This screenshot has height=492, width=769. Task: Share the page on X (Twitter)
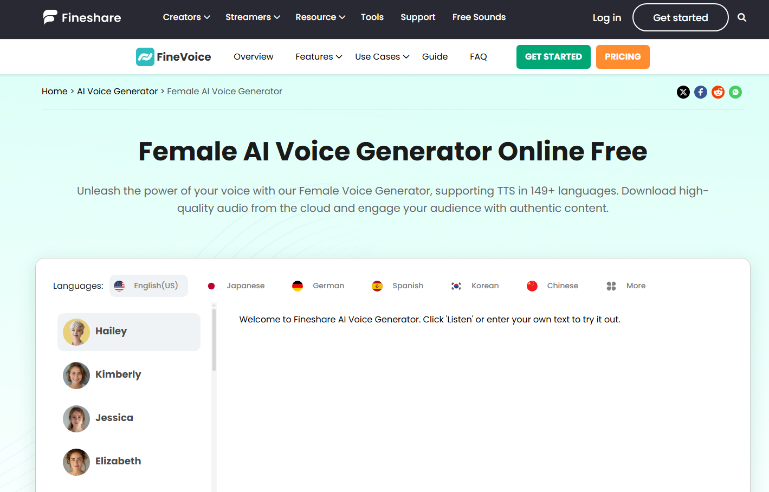coord(683,92)
